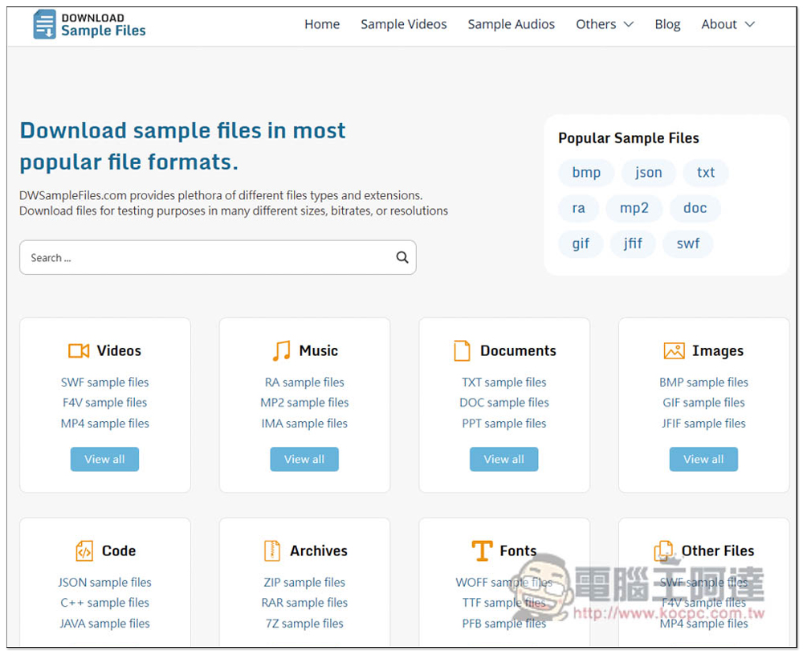Click the Images picture icon
Viewport: 803px width, 655px height.
[x=674, y=350]
